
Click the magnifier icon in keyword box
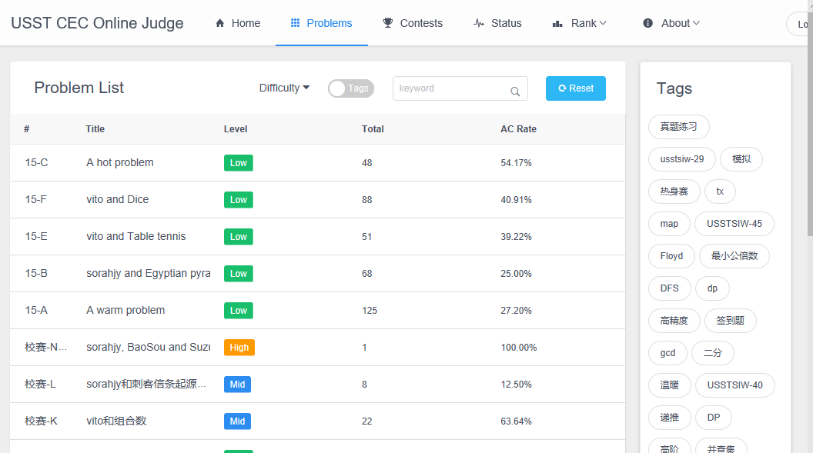[x=515, y=92]
